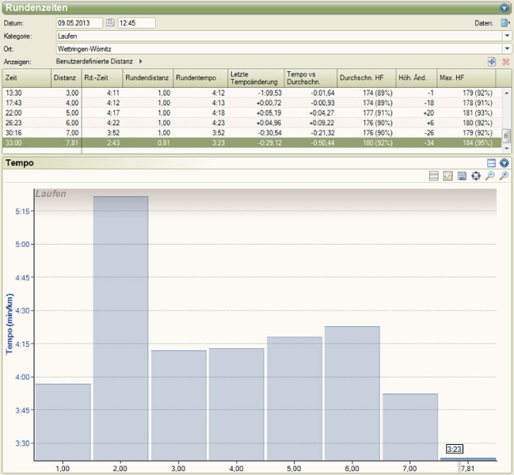Click the table scrollbar thumb
Viewport: 514px width, 475px height.
506,135
